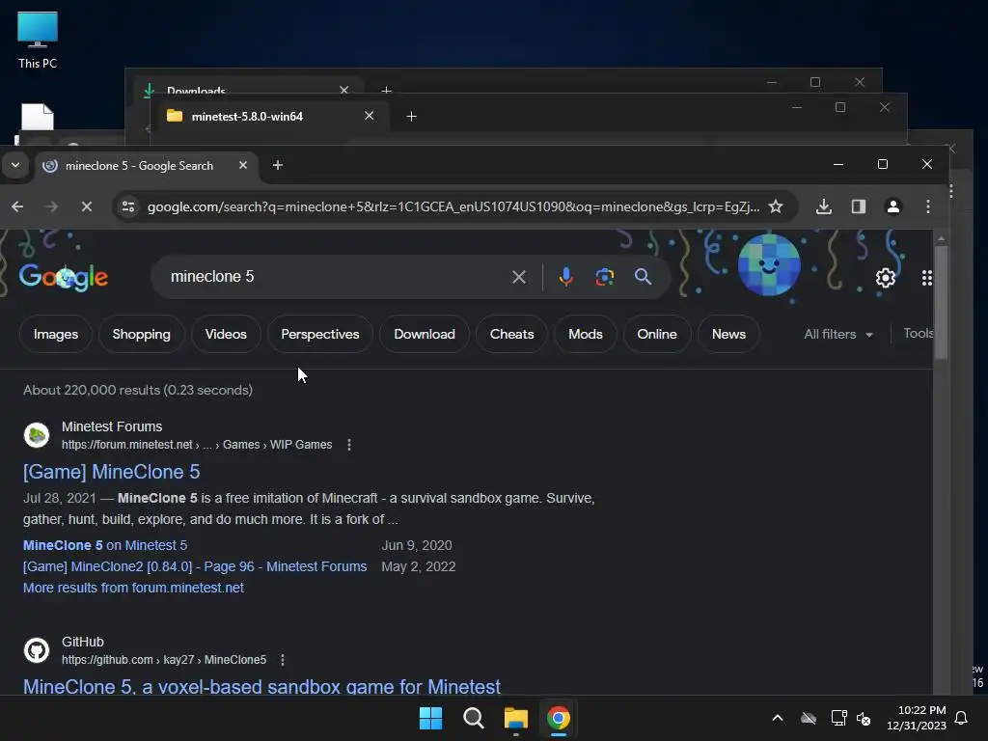This screenshot has width=988, height=741.
Task: Open the [Game] MineClone 5 result
Action: click(x=112, y=472)
